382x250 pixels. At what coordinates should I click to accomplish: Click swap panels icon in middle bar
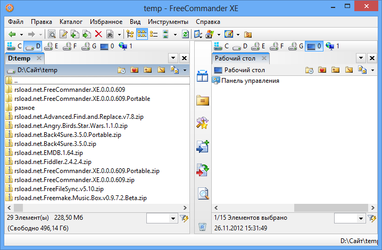tap(203, 76)
